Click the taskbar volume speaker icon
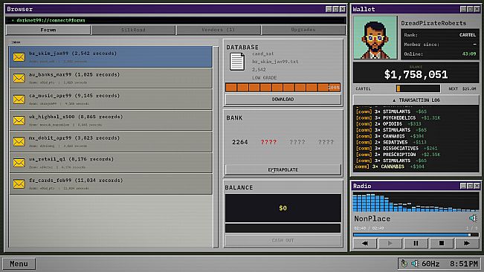Image resolution: width=484 pixels, height=272 pixels. (x=415, y=263)
